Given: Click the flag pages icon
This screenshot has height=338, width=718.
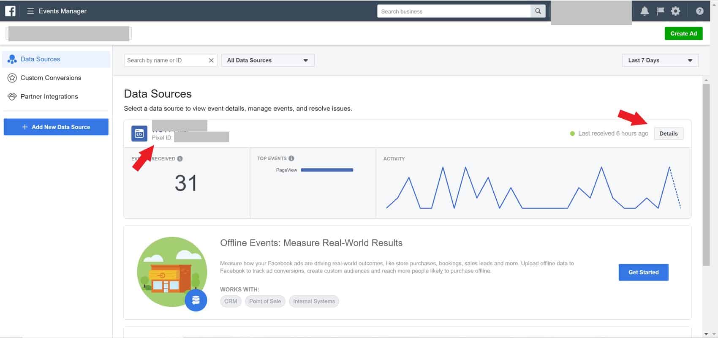Looking at the screenshot, I should coord(660,11).
